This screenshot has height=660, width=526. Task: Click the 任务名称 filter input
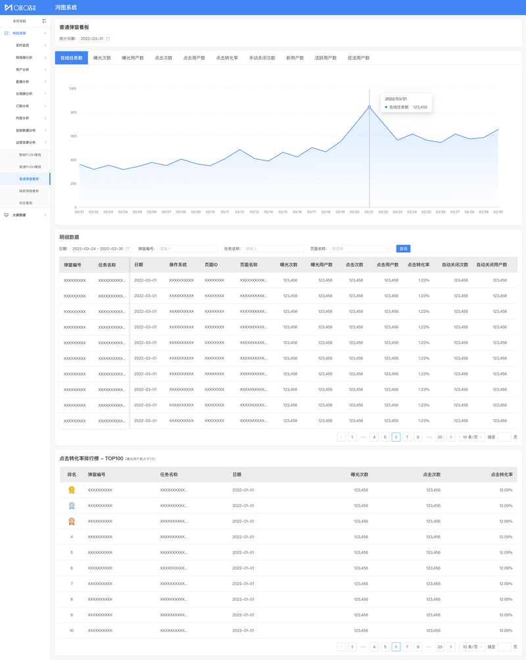(274, 248)
